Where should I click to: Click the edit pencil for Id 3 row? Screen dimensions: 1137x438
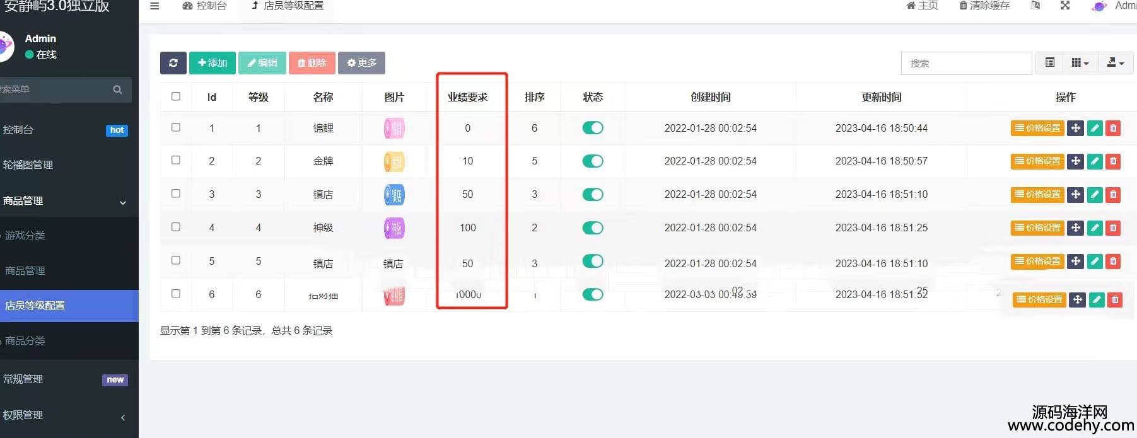(x=1095, y=194)
